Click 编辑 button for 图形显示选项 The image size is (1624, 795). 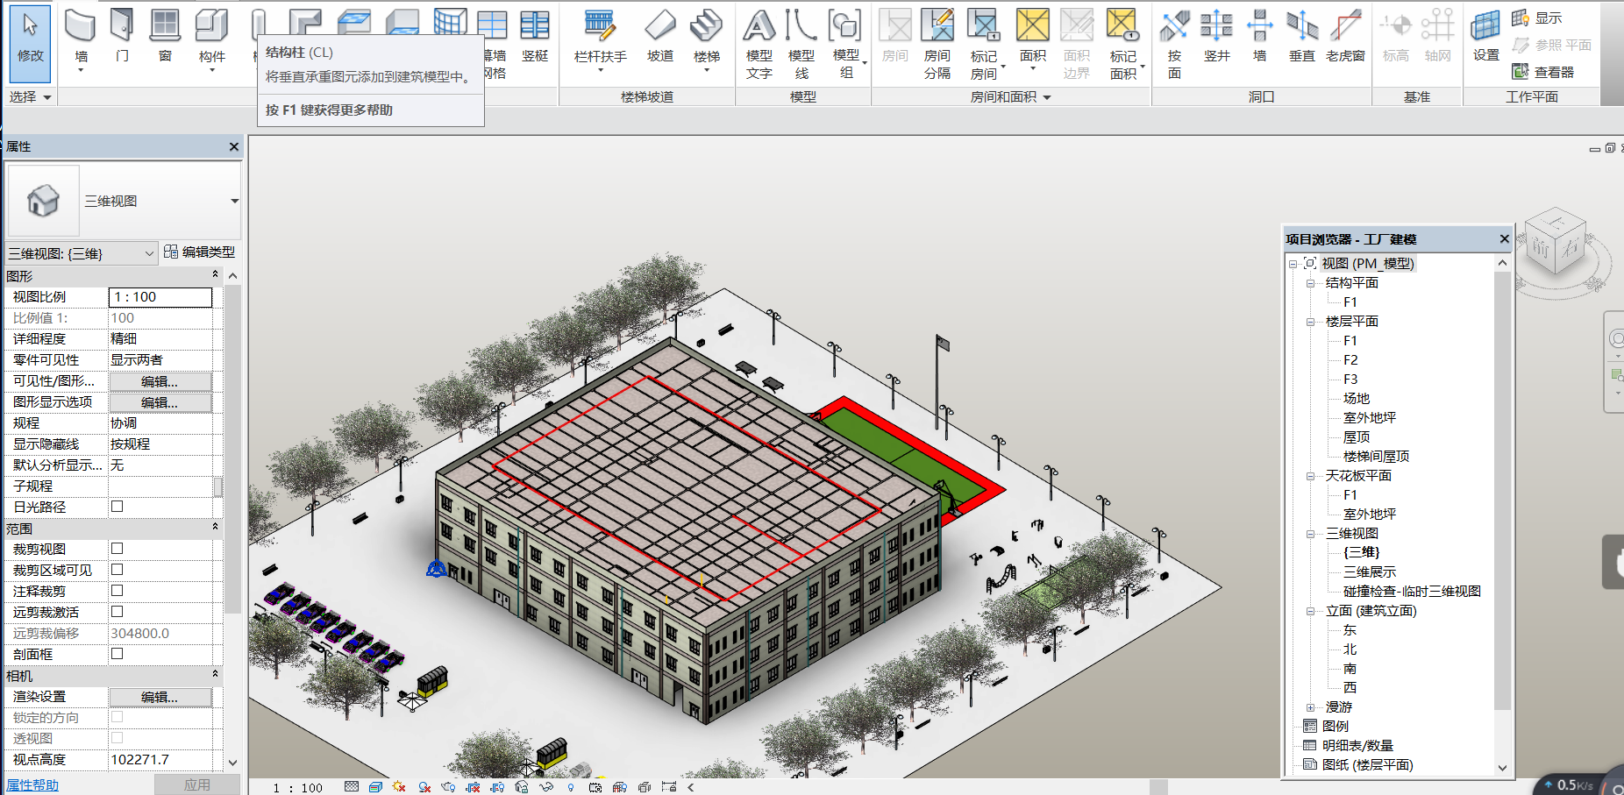pos(160,402)
